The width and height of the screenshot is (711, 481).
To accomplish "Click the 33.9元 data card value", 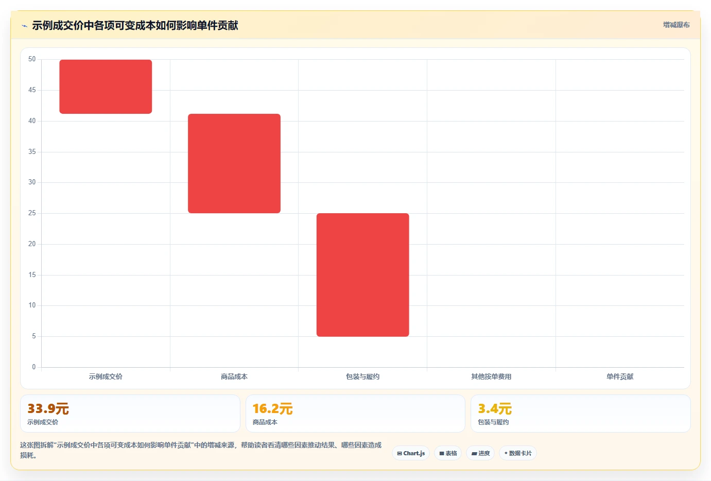I will click(x=48, y=409).
